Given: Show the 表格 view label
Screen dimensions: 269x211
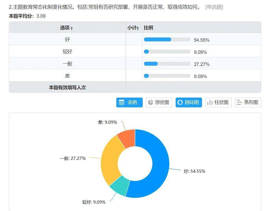Looking at the screenshot, I should click(x=133, y=102).
